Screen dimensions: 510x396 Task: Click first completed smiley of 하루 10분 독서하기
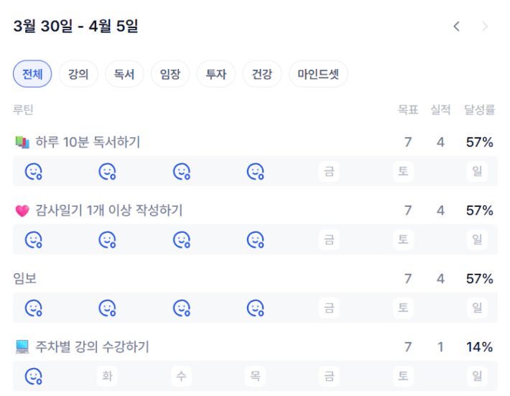pos(34,171)
